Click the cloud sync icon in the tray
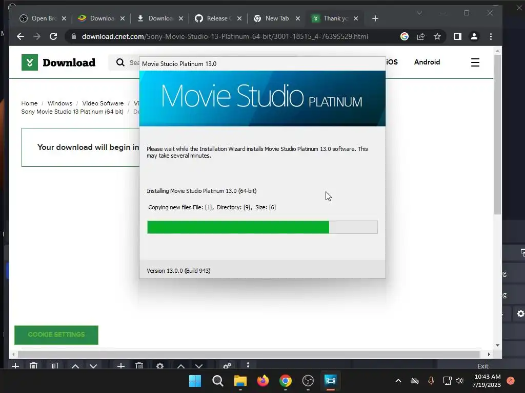Image resolution: width=525 pixels, height=393 pixels. pyautogui.click(x=415, y=381)
